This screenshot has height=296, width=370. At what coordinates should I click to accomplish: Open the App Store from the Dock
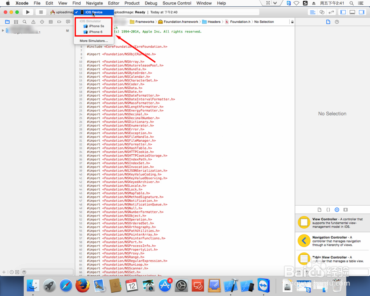[165, 285]
